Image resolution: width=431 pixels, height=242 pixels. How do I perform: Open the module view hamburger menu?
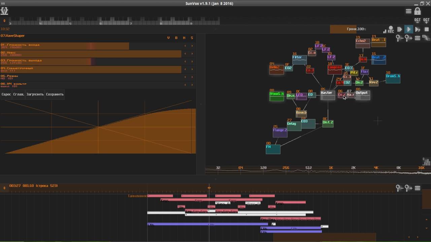click(x=418, y=38)
